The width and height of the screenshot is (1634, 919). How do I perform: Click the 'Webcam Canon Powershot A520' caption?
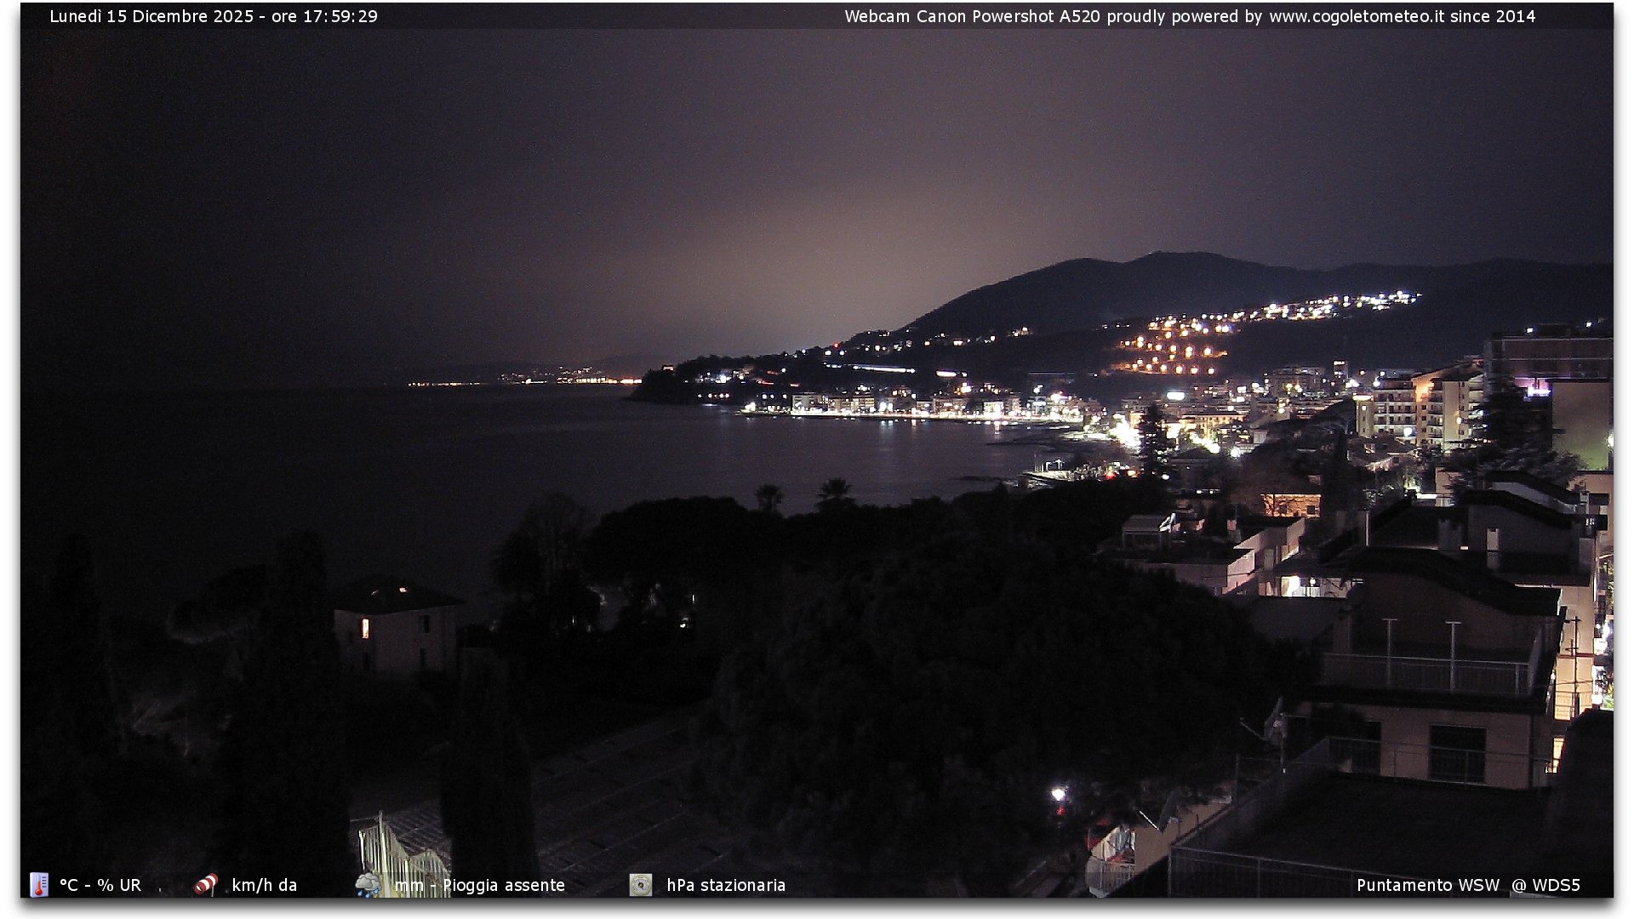972,16
